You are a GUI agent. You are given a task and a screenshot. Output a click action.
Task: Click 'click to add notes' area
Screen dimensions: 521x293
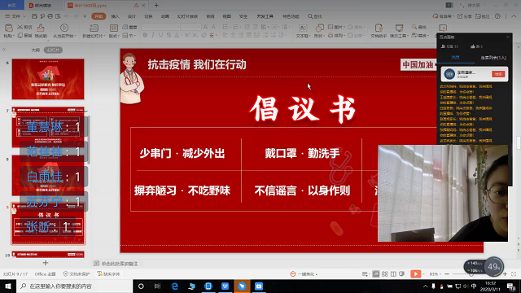pos(120,264)
